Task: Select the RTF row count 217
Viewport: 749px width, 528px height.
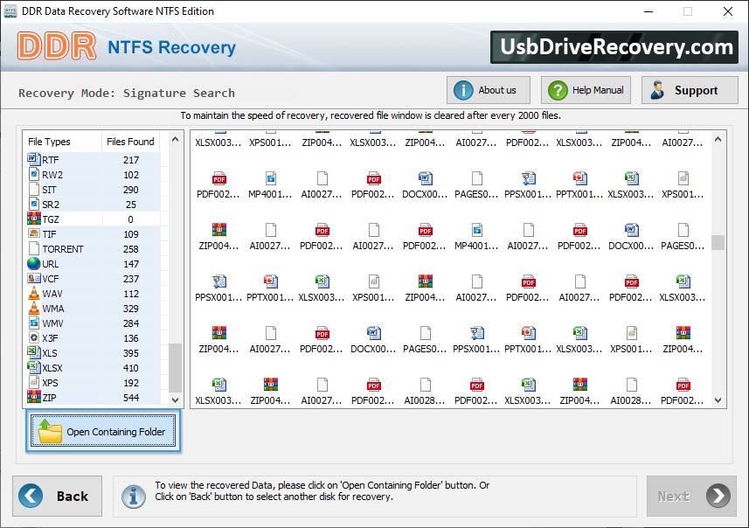Action: (x=131, y=160)
